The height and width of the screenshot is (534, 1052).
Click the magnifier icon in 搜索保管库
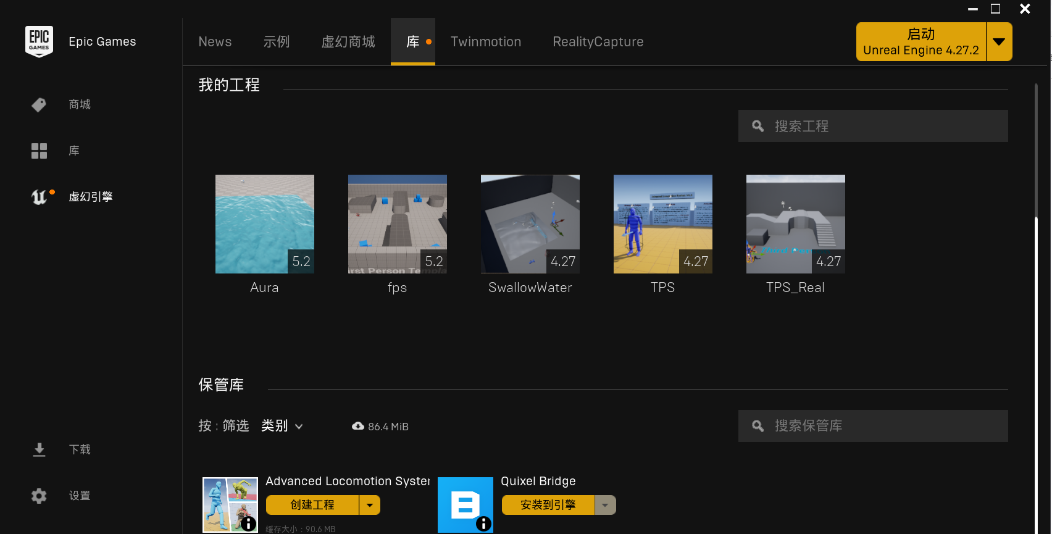[x=758, y=426]
